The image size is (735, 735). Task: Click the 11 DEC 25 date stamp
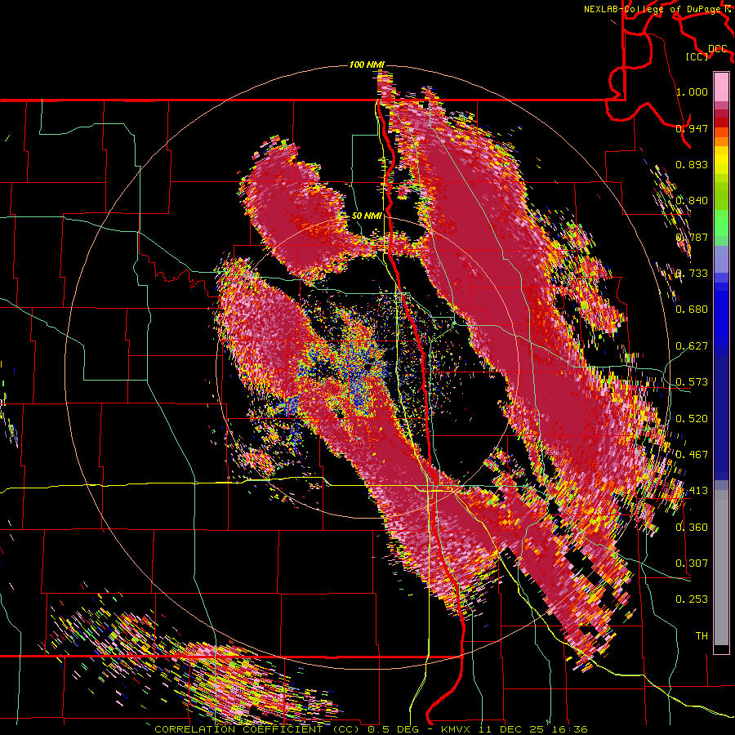[511, 729]
